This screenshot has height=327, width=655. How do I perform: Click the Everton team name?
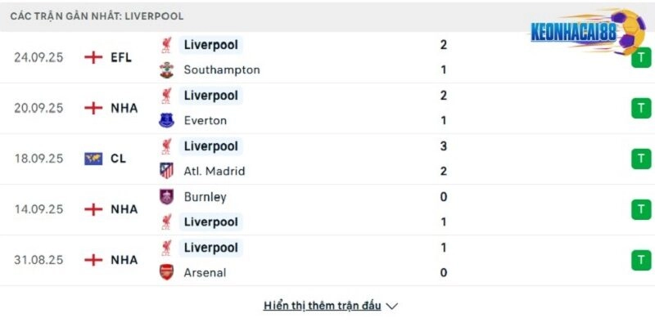coord(206,121)
